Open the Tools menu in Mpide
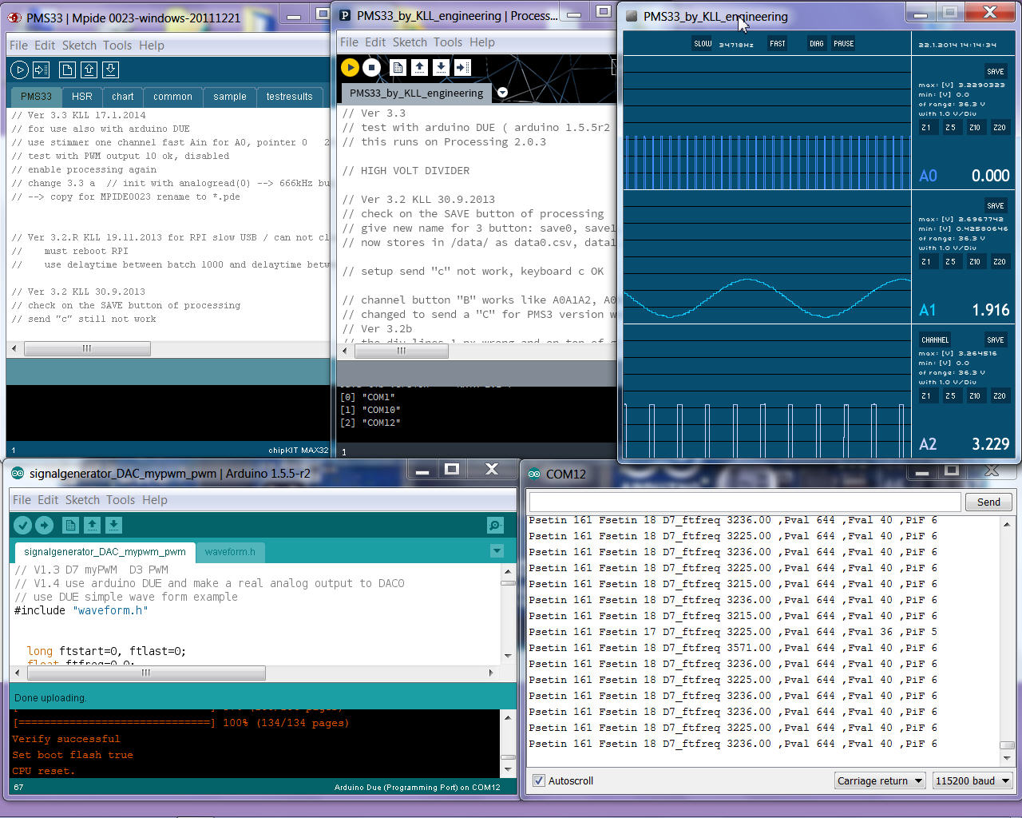Image resolution: width=1022 pixels, height=818 pixels. pyautogui.click(x=117, y=46)
